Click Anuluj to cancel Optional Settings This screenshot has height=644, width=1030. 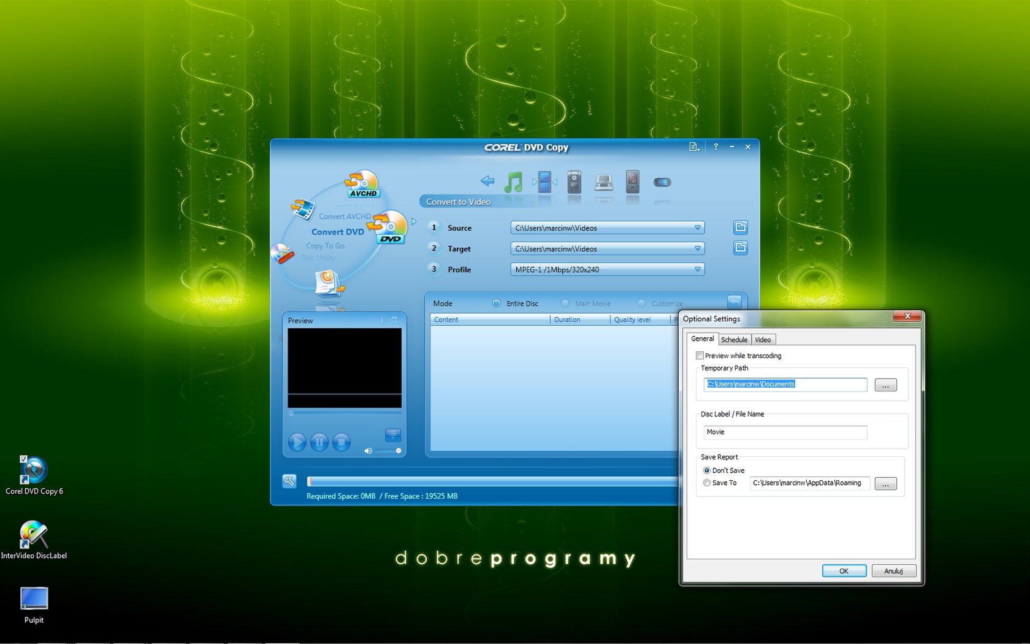pyautogui.click(x=893, y=571)
